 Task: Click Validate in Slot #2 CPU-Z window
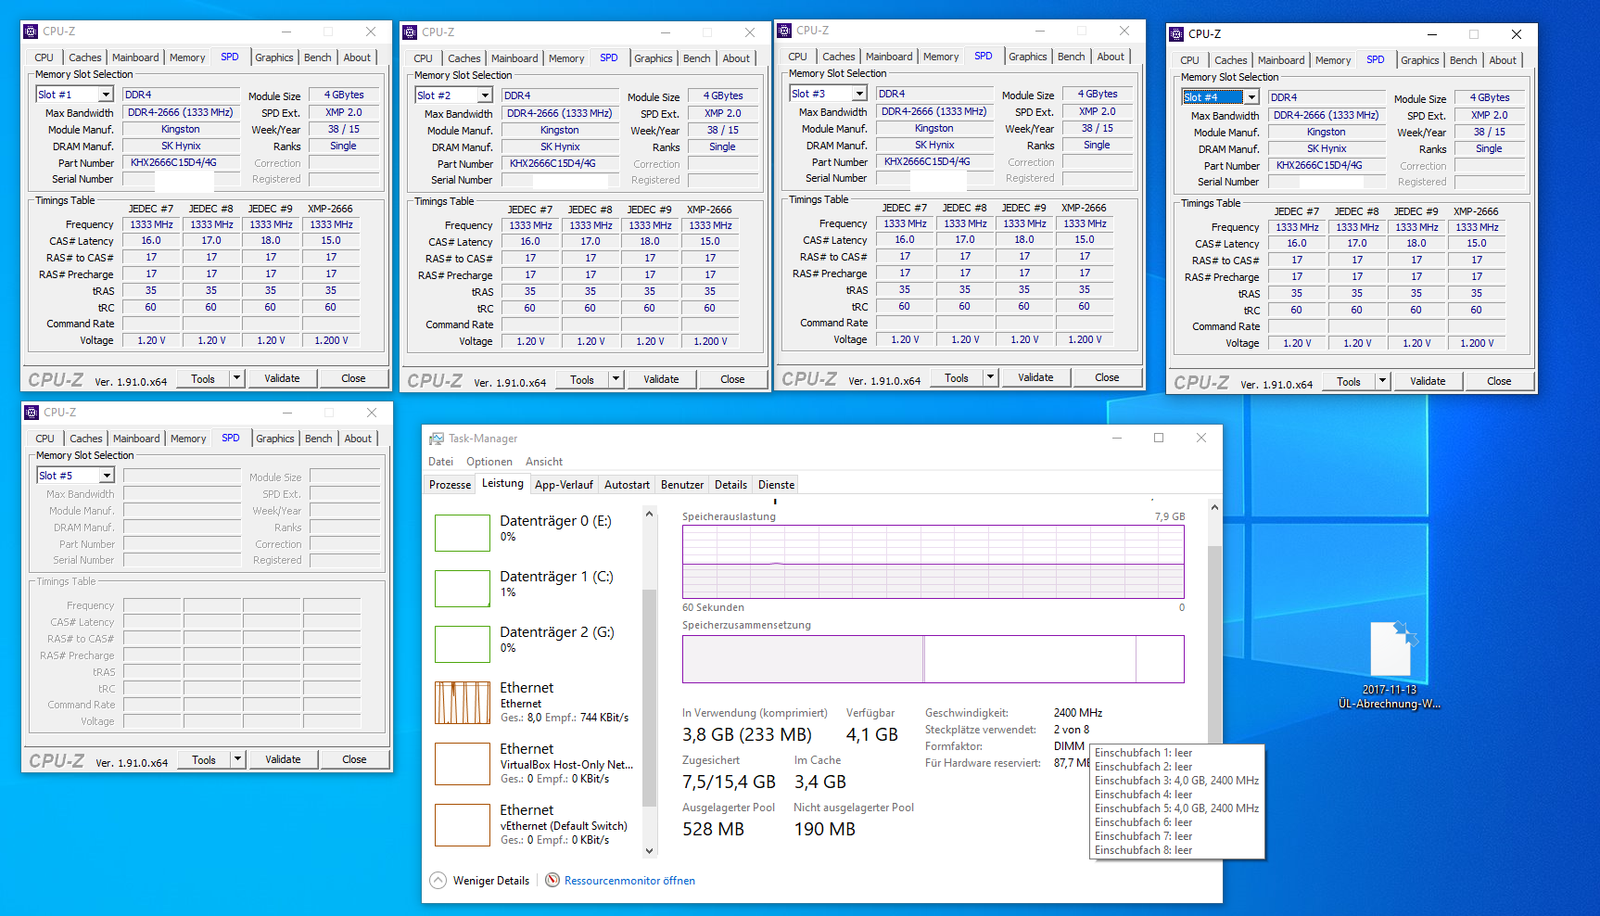pos(661,379)
